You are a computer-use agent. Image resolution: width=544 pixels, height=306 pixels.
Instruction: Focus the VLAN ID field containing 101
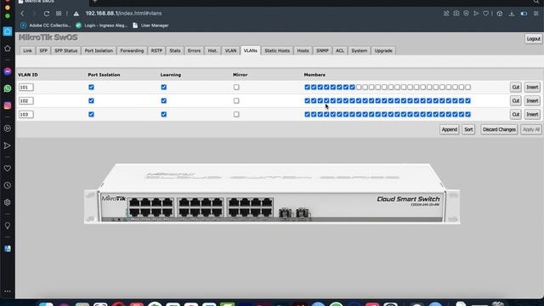coord(26,87)
